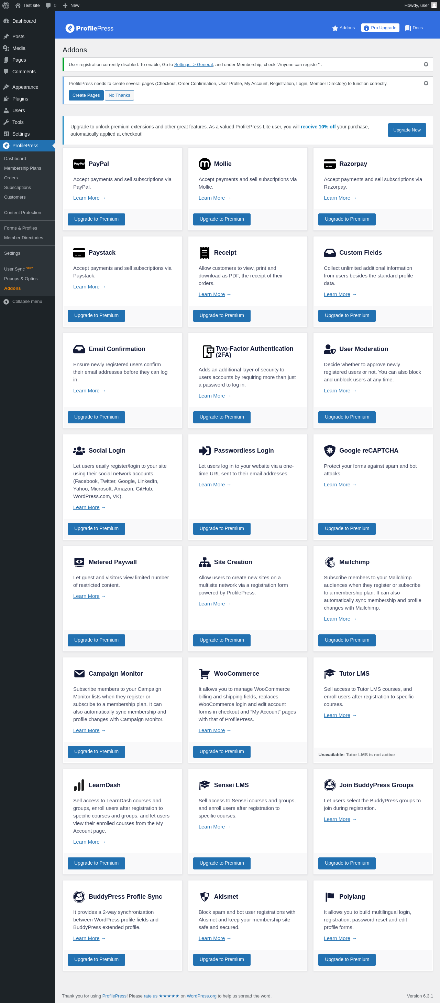Click the Pro Upgrade header button
Screen dimensions: 440x1003
coord(380,28)
